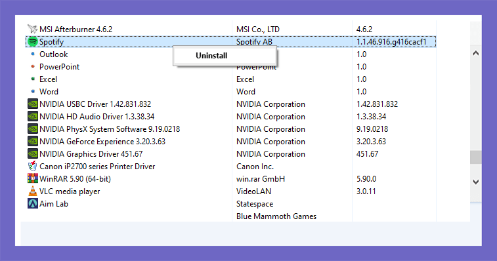Click the NVIDIA PhysX System Software icon

pos(32,129)
